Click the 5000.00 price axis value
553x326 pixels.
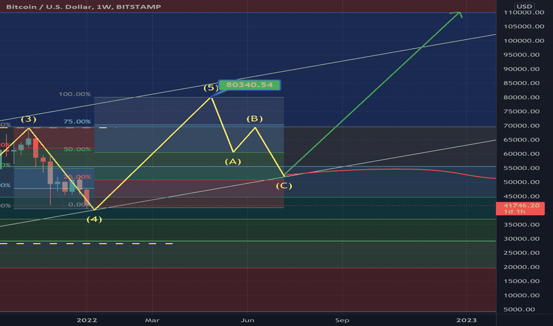click(519, 309)
